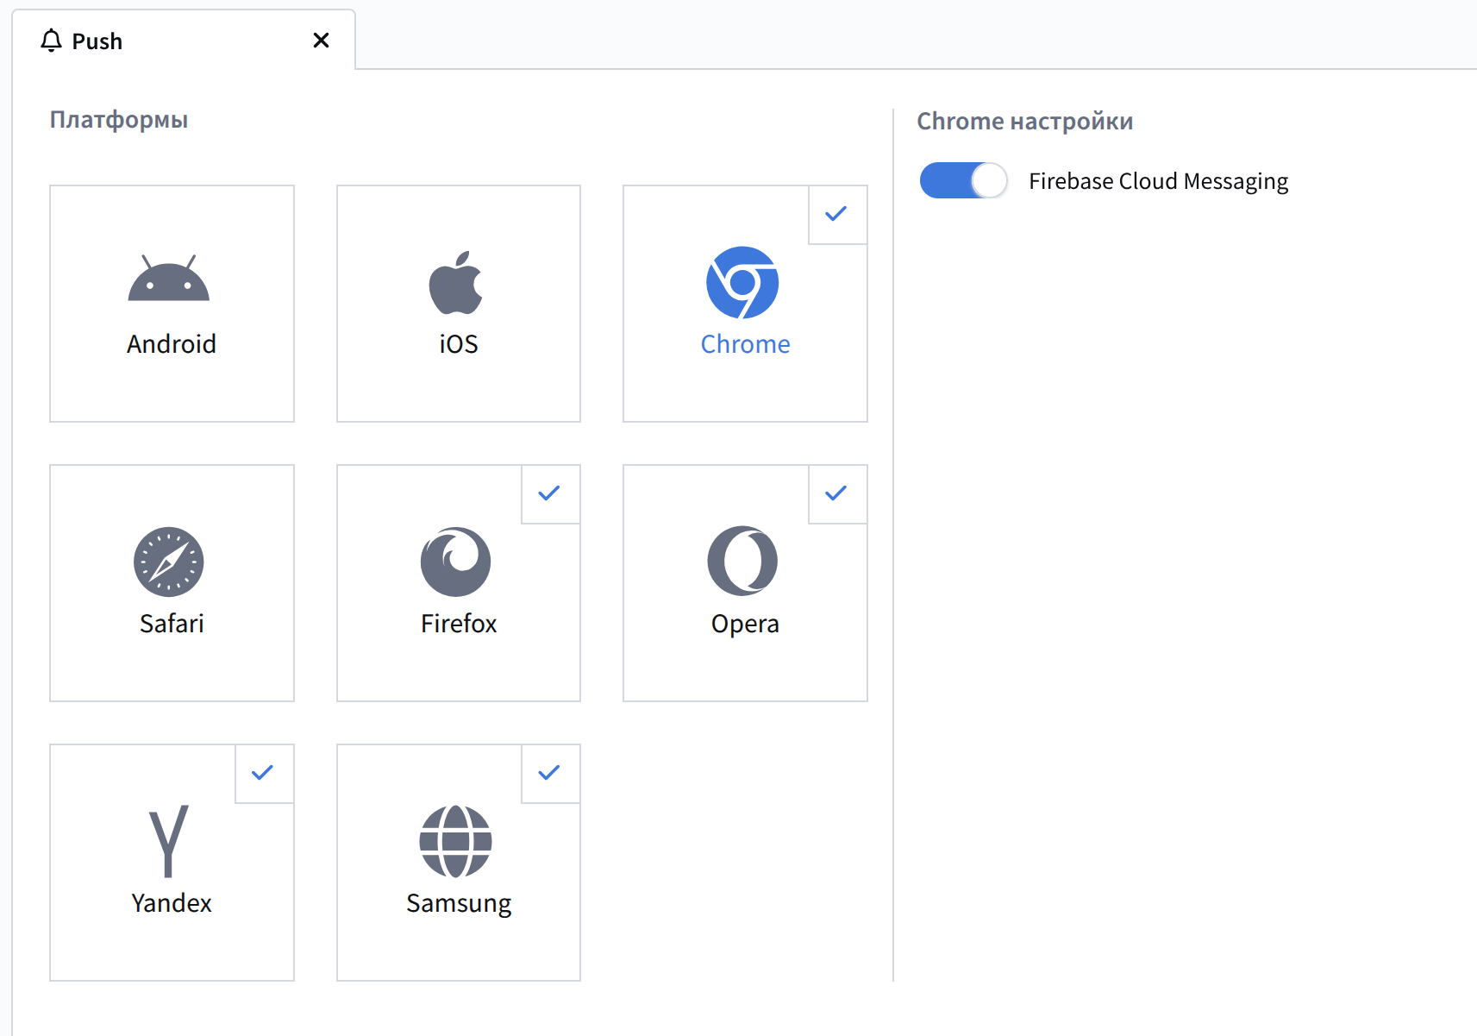Uncheck the Samsung platform checkmark
The height and width of the screenshot is (1036, 1477).
pyautogui.click(x=549, y=773)
